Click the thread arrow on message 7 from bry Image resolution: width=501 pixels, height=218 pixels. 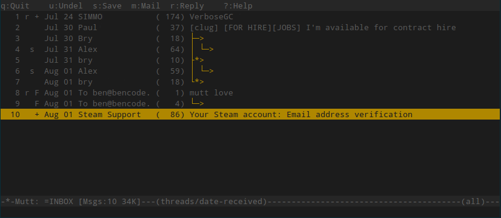click(197, 82)
